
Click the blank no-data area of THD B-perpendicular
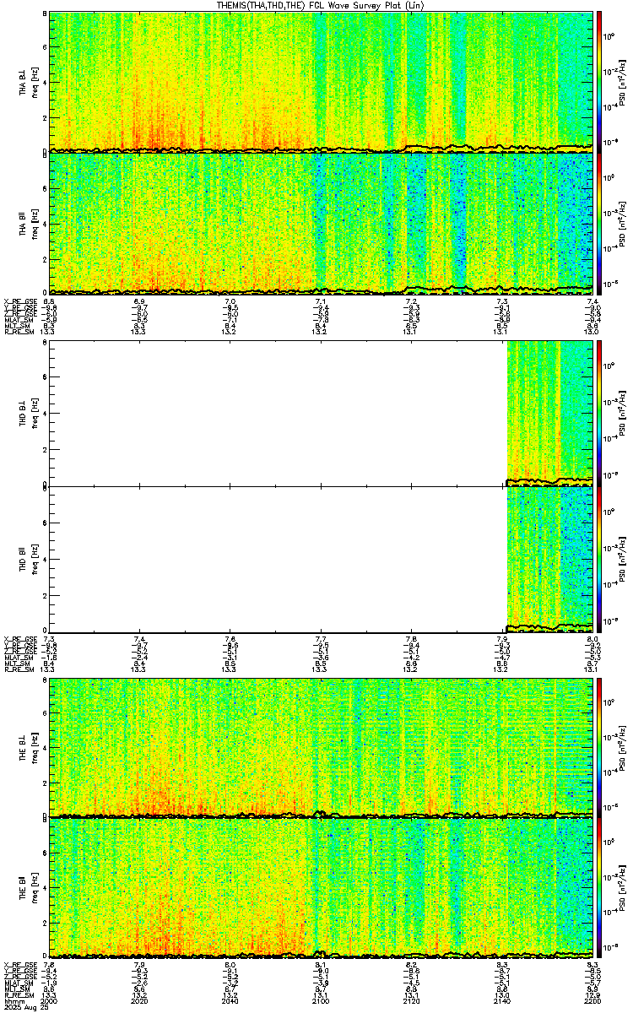[x=278, y=412]
